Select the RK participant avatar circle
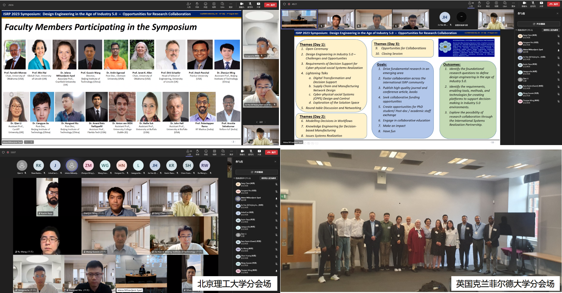Screen dimensions: 562x293 [x=38, y=165]
